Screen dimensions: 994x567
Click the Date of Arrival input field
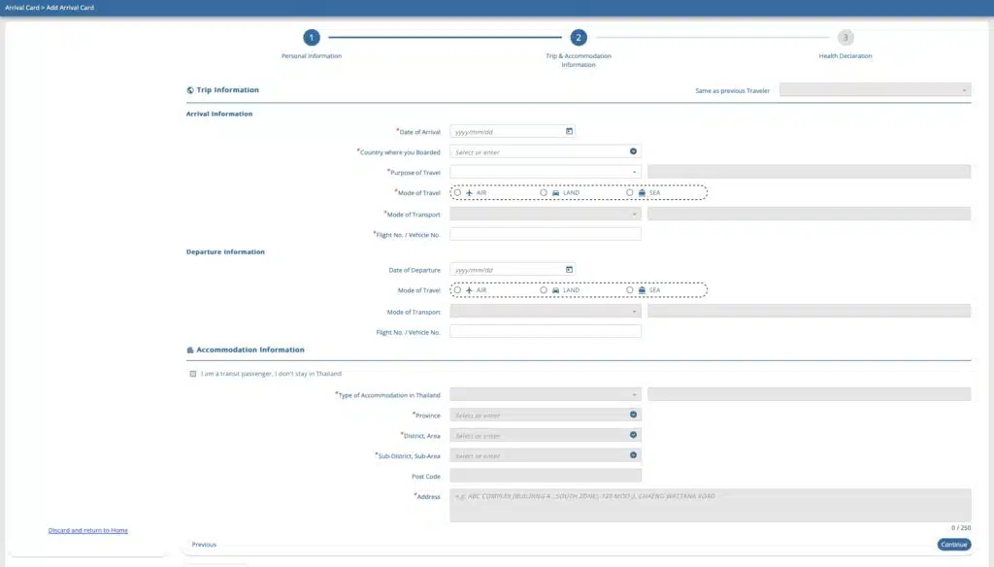pyautogui.click(x=513, y=131)
